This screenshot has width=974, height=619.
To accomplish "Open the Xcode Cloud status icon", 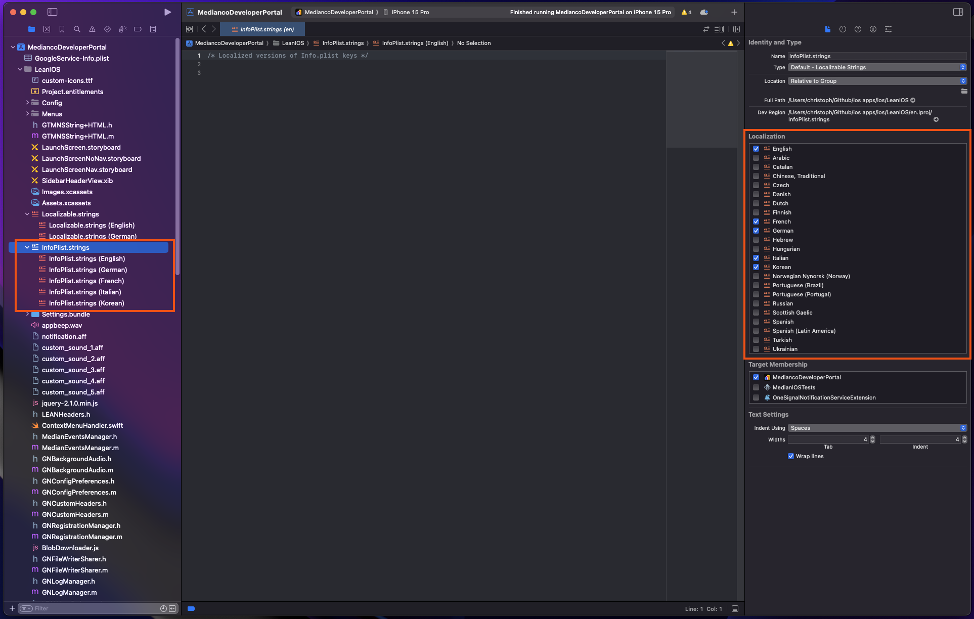I will point(704,12).
